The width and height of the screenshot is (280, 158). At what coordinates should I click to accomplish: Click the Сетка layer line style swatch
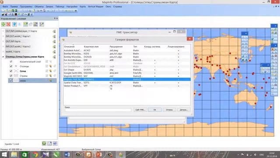coord(16,71)
